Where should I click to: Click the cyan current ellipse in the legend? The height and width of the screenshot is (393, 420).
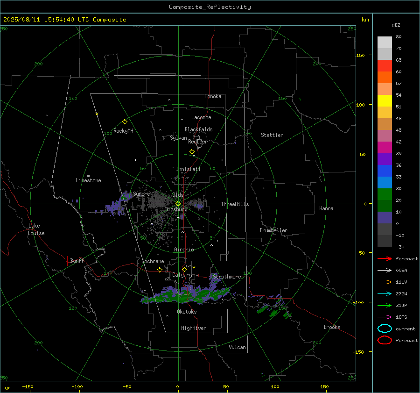tap(385, 329)
